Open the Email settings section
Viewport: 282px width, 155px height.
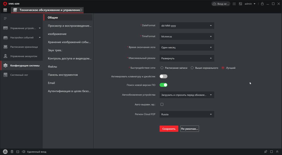tap(51, 83)
